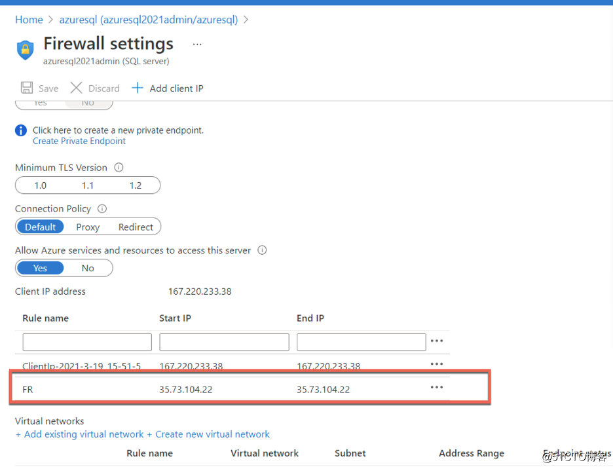Viewport: 613px width, 469px height.
Task: Click the Save button label
Action: (x=48, y=88)
